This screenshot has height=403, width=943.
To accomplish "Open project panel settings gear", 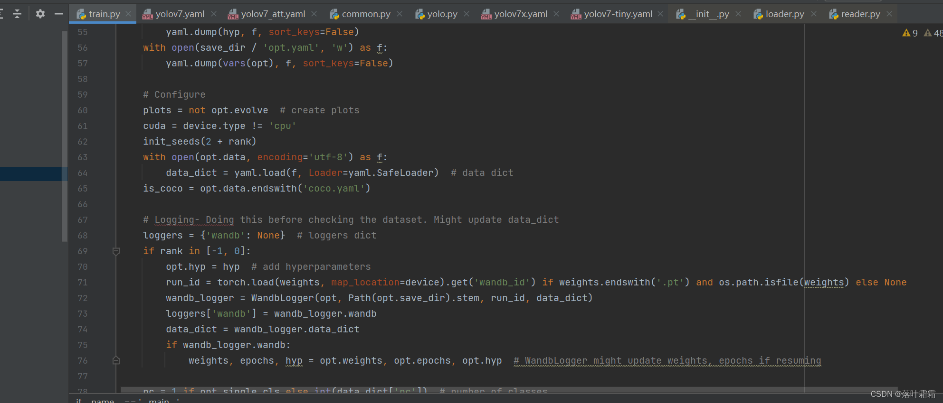I will tap(40, 14).
